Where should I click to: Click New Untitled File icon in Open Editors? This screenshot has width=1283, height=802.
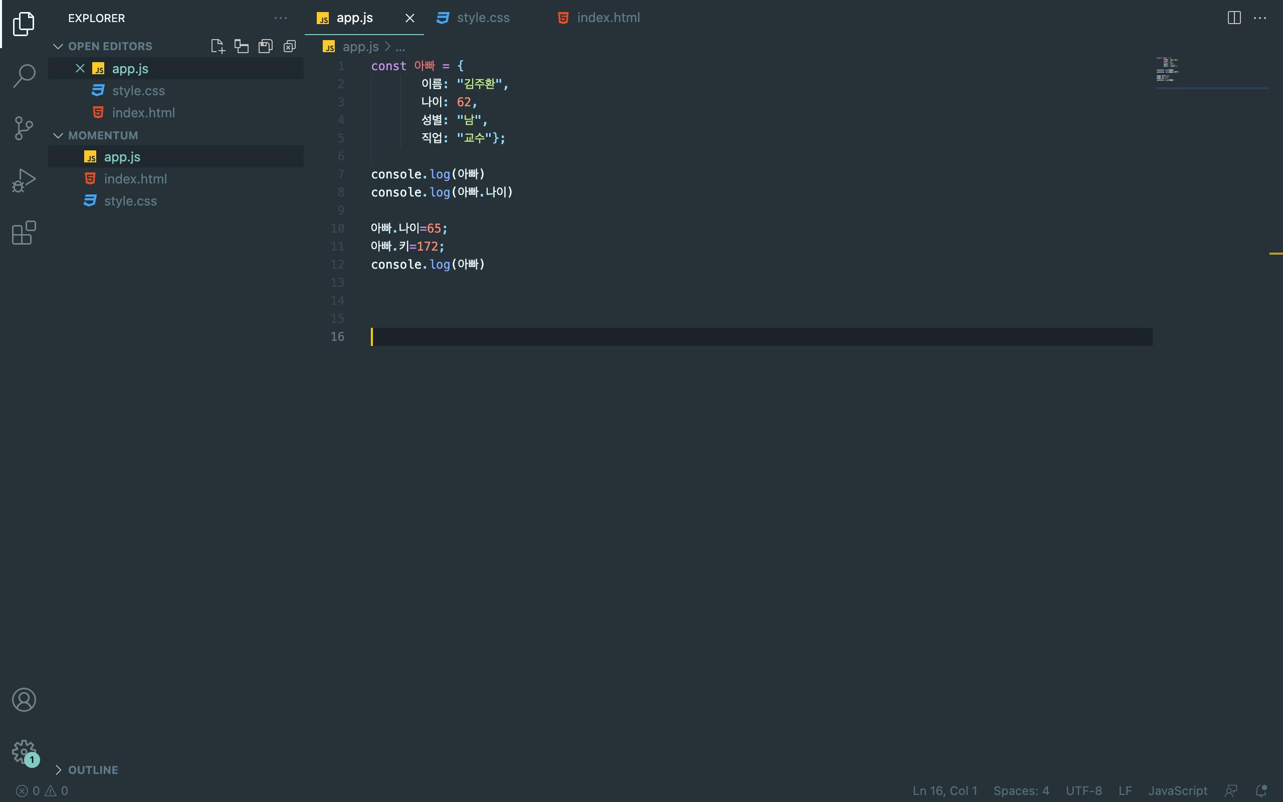pos(218,46)
